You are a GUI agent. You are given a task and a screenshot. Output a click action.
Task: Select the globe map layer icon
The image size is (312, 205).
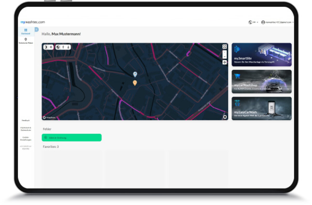(58, 47)
